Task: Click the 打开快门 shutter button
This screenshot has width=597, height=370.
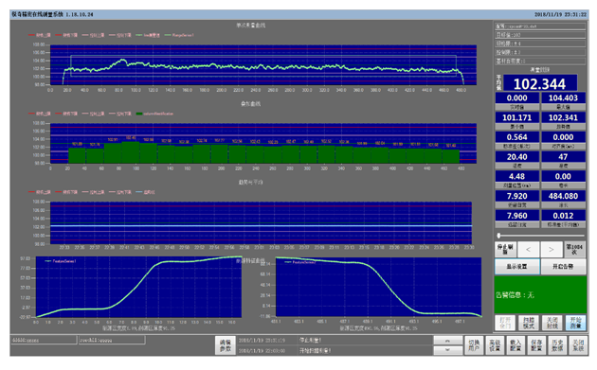Action: pos(505,323)
